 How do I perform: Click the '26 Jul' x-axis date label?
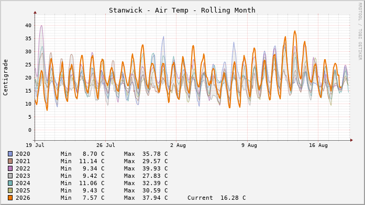point(105,145)
